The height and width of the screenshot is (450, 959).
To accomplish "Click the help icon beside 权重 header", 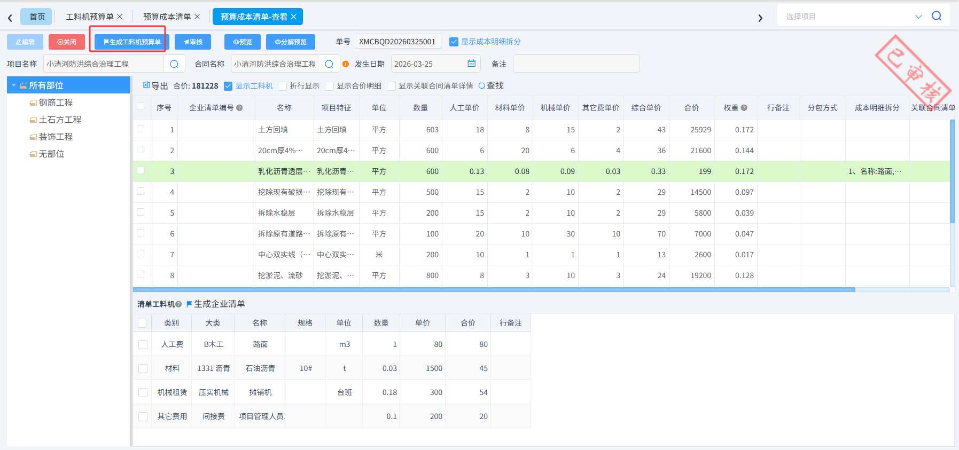I will pos(744,108).
